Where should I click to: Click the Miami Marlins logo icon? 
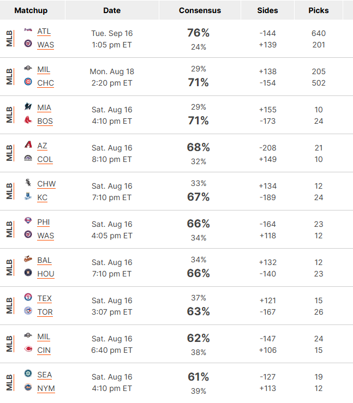coord(28,106)
